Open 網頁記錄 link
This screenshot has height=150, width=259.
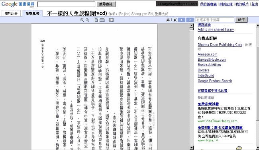pos(226,4)
